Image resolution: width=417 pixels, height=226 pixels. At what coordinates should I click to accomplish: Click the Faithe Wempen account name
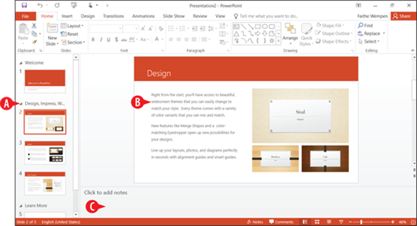372,16
